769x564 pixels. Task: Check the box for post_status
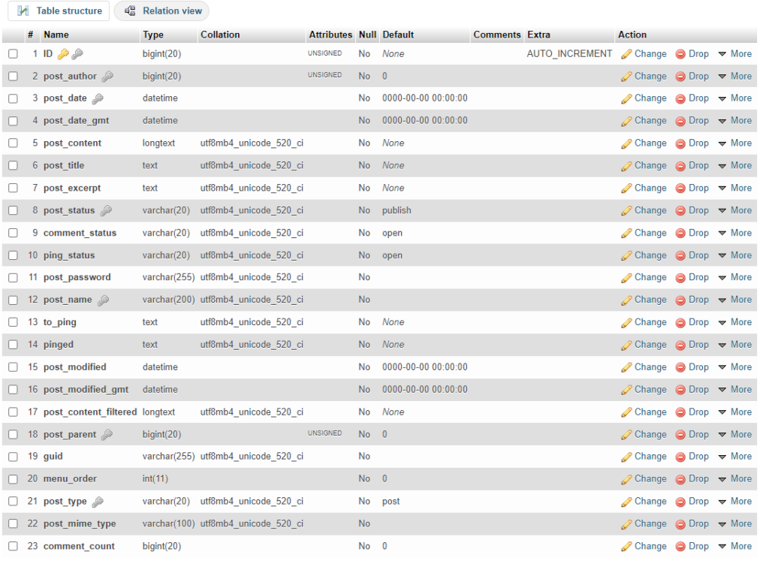[x=14, y=210]
